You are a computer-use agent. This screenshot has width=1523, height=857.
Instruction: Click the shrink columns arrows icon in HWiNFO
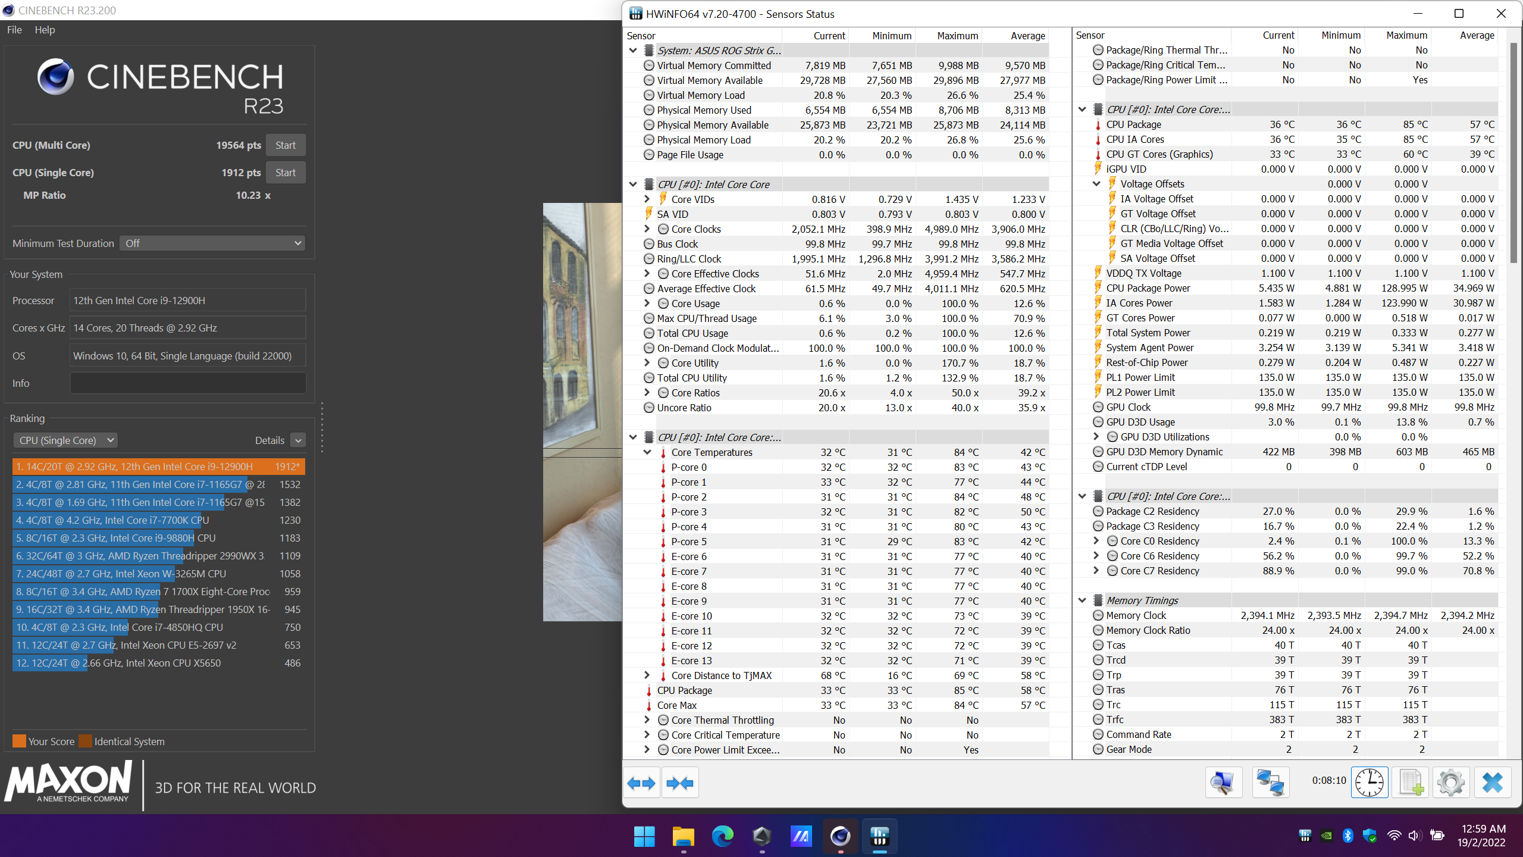(x=680, y=783)
